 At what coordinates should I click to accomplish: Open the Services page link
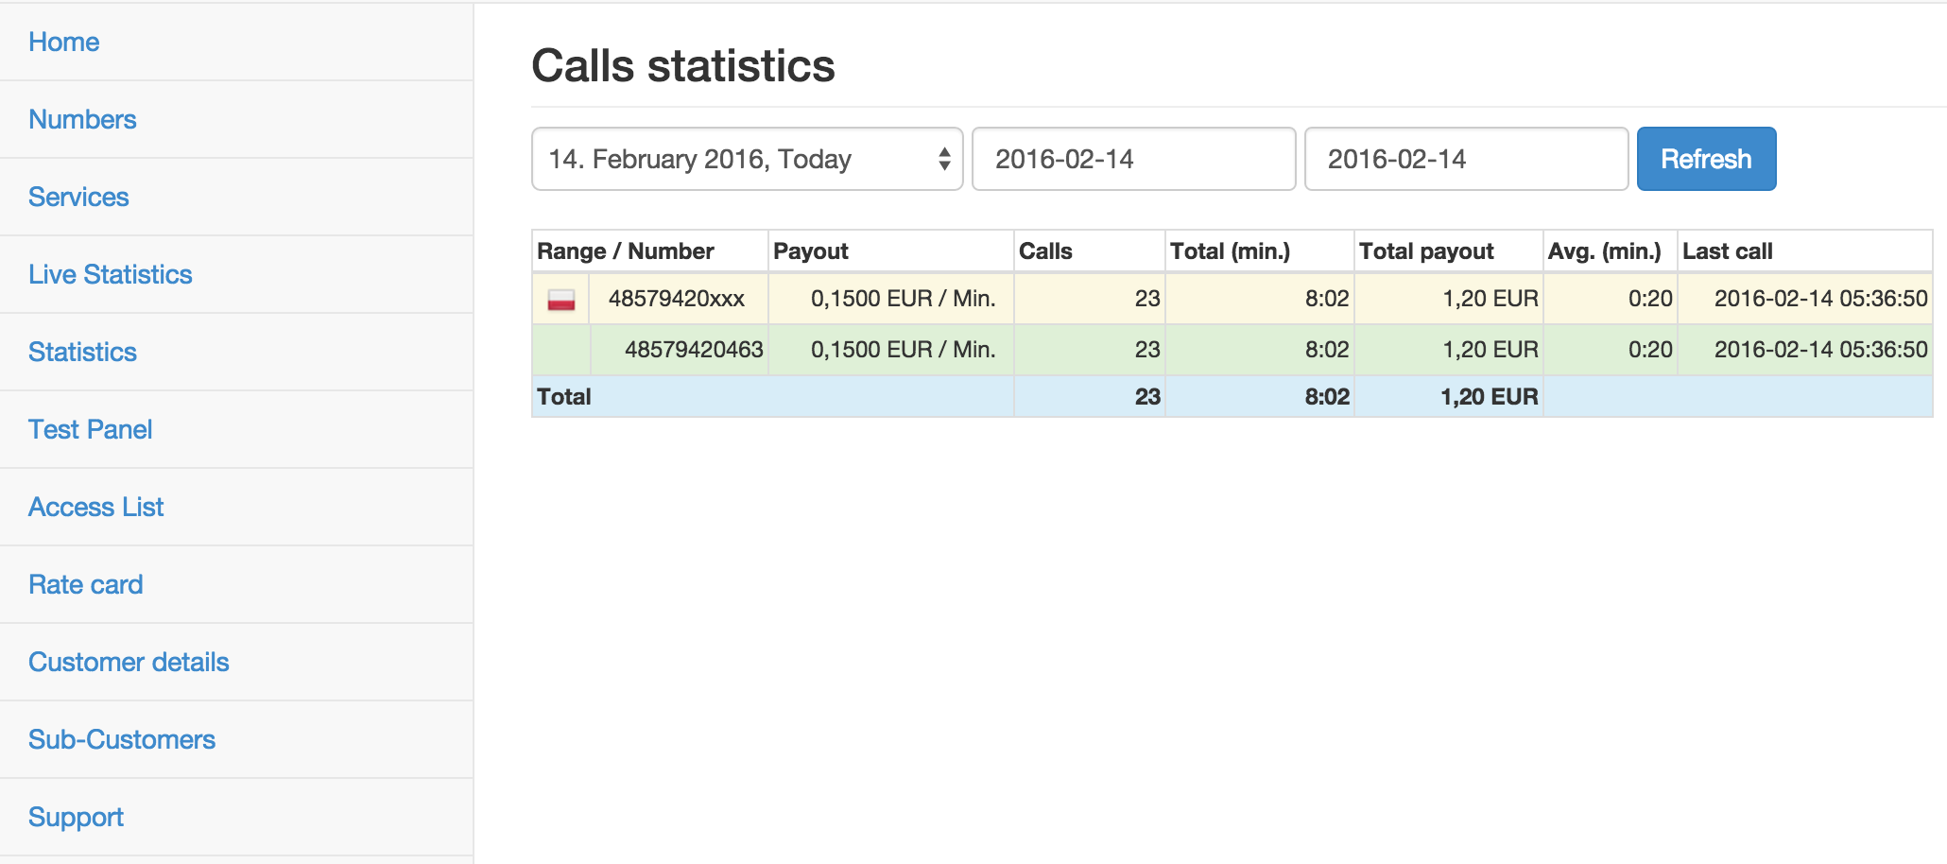coord(78,197)
